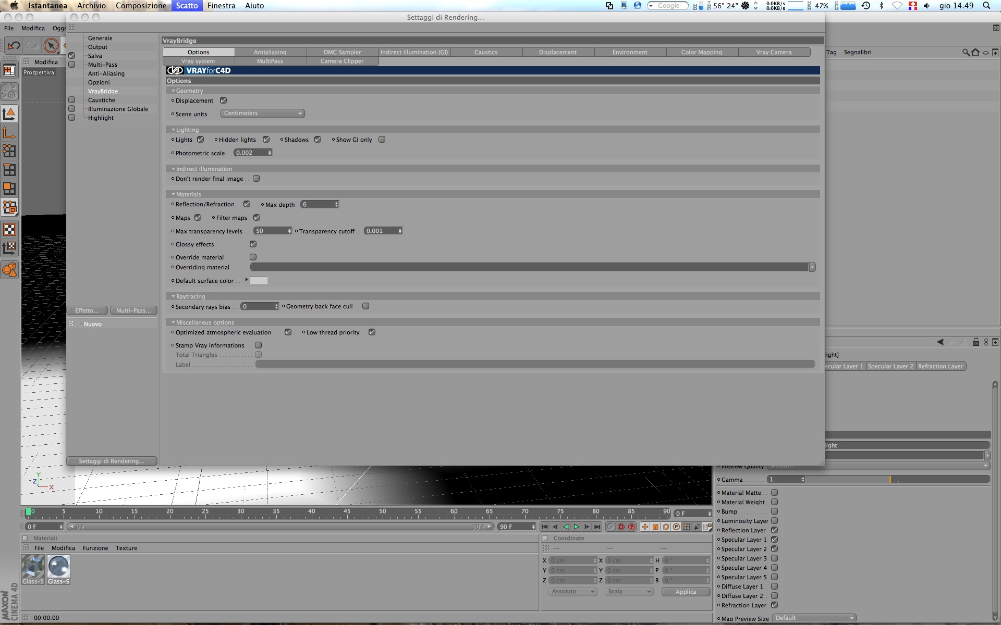
Task: Disable the Glossy effects checkbox
Action: point(253,244)
